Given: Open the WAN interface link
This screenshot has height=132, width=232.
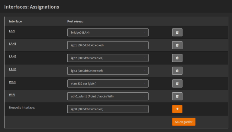Looking at the screenshot, I should point(12,82).
